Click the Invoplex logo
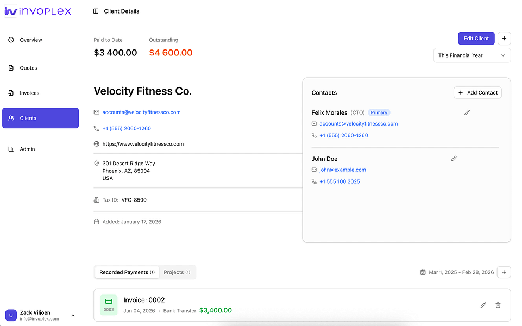Viewport: 522px width, 326px height. pyautogui.click(x=38, y=11)
